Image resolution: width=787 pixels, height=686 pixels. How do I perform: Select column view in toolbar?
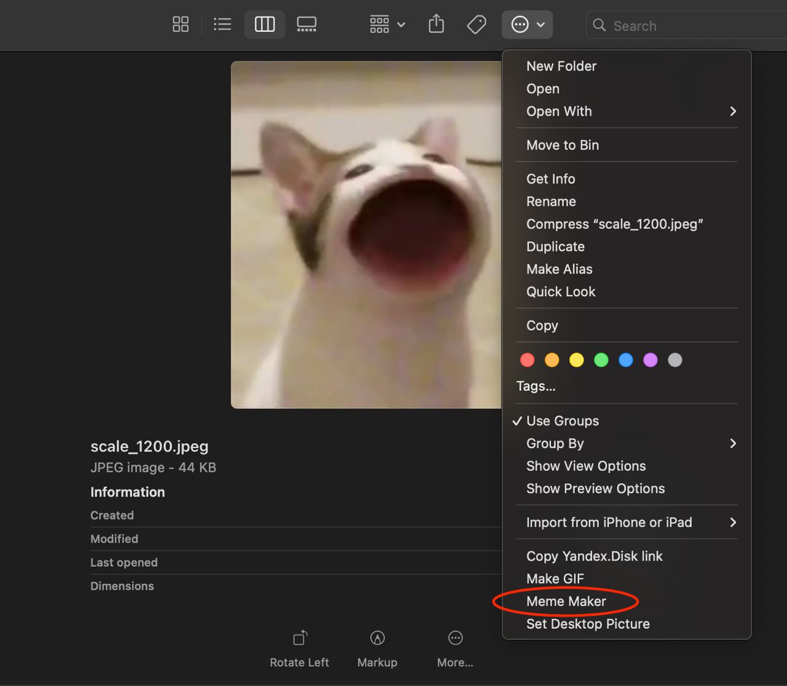click(264, 25)
